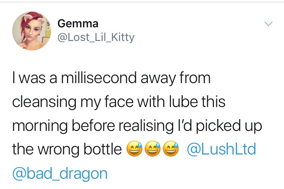The height and width of the screenshot is (189, 284).
Task: Select the word millisecond in the tweet
Action: 99,78
